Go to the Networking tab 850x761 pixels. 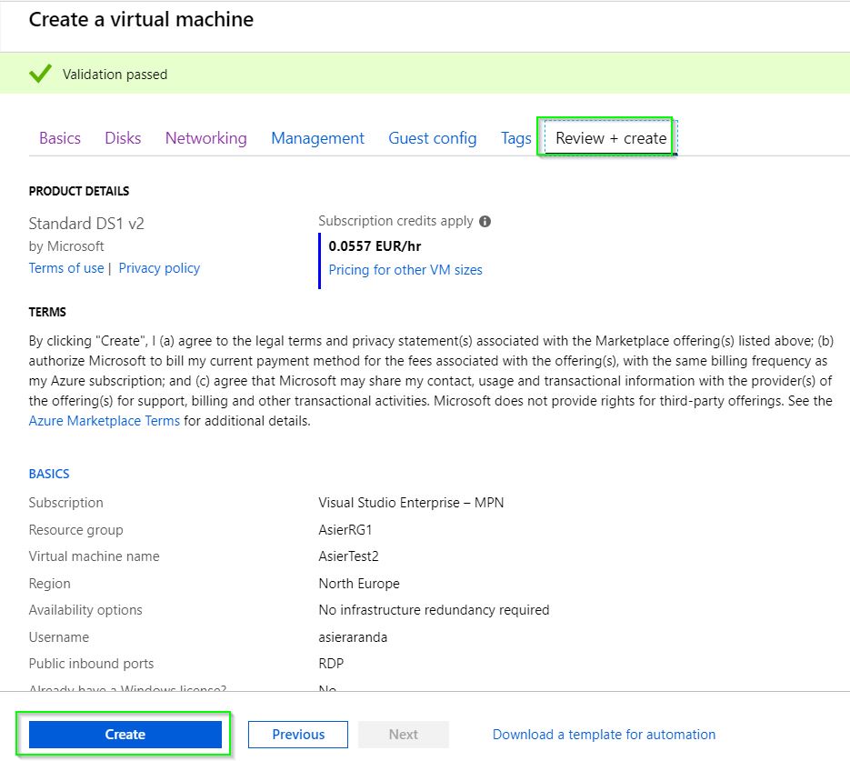pos(206,138)
